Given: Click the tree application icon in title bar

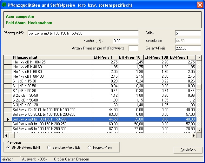Looking at the screenshot, I should 4,5.
